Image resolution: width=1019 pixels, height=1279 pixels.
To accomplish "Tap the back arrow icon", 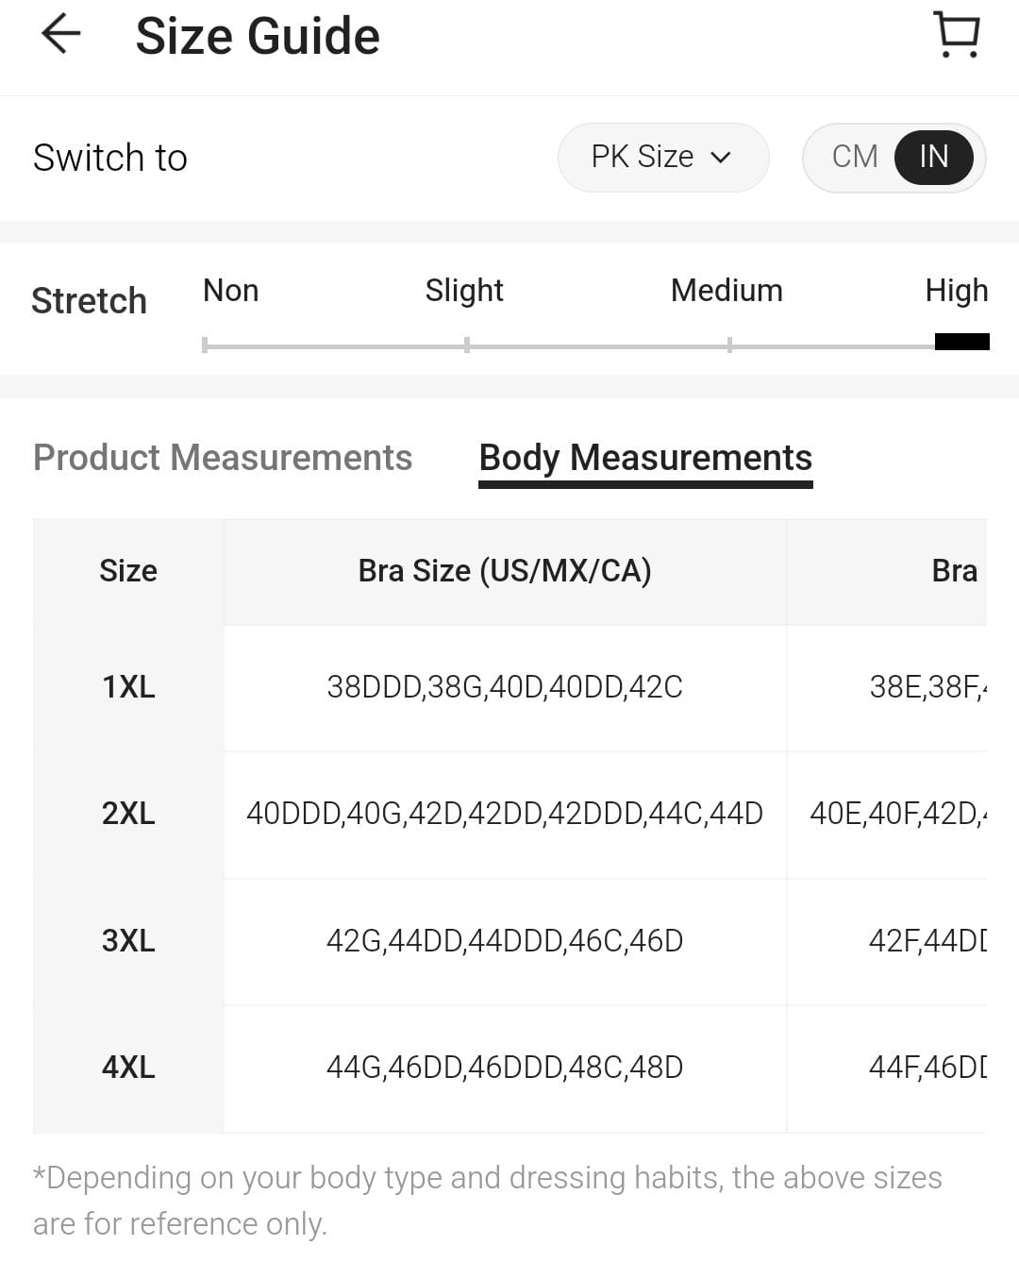I will point(61,35).
